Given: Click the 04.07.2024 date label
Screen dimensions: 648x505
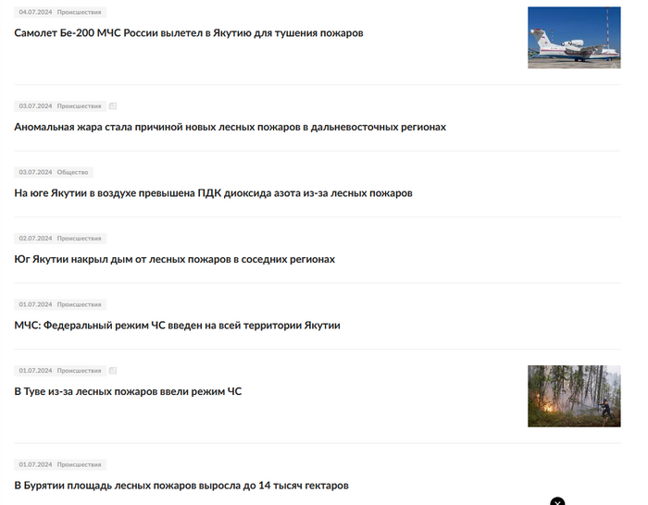Looking at the screenshot, I should point(35,12).
